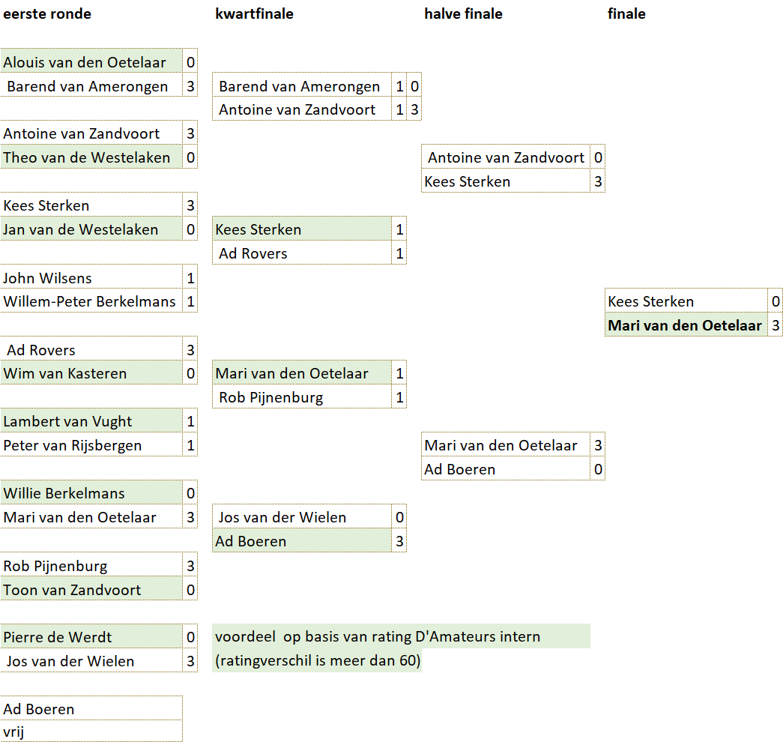Screen dimensions: 783x742
Task: Click the "finale" column header
Action: point(626,14)
